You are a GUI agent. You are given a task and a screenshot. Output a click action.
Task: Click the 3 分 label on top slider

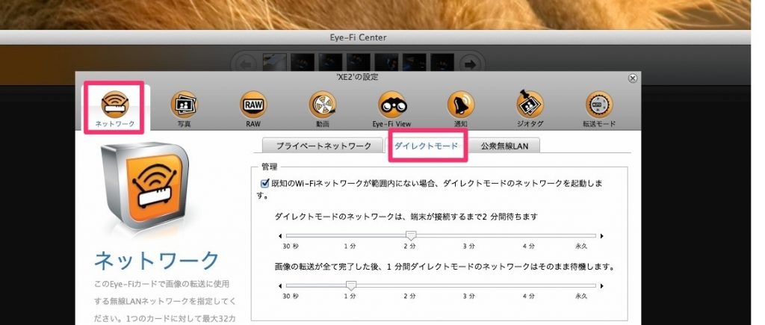coord(469,247)
